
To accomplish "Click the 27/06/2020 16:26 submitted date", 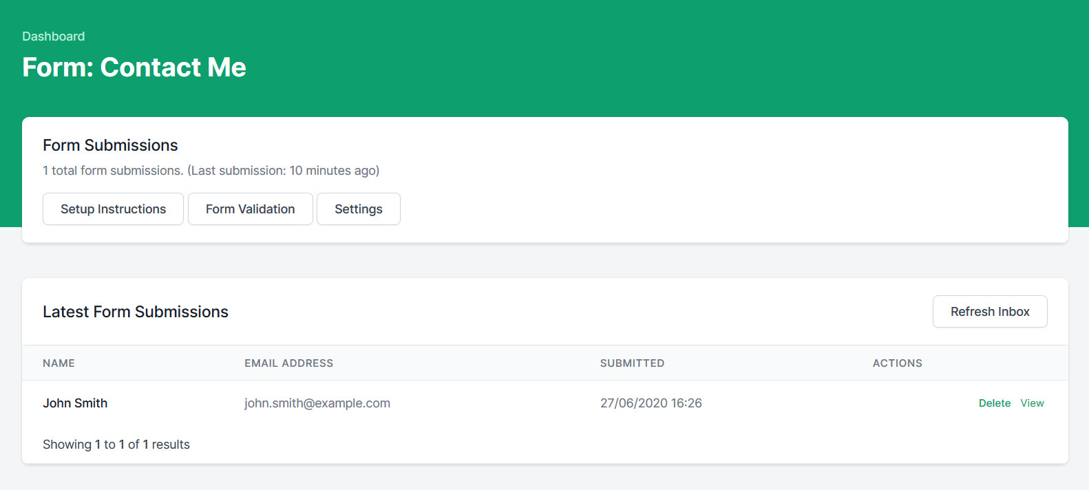I will 651,403.
